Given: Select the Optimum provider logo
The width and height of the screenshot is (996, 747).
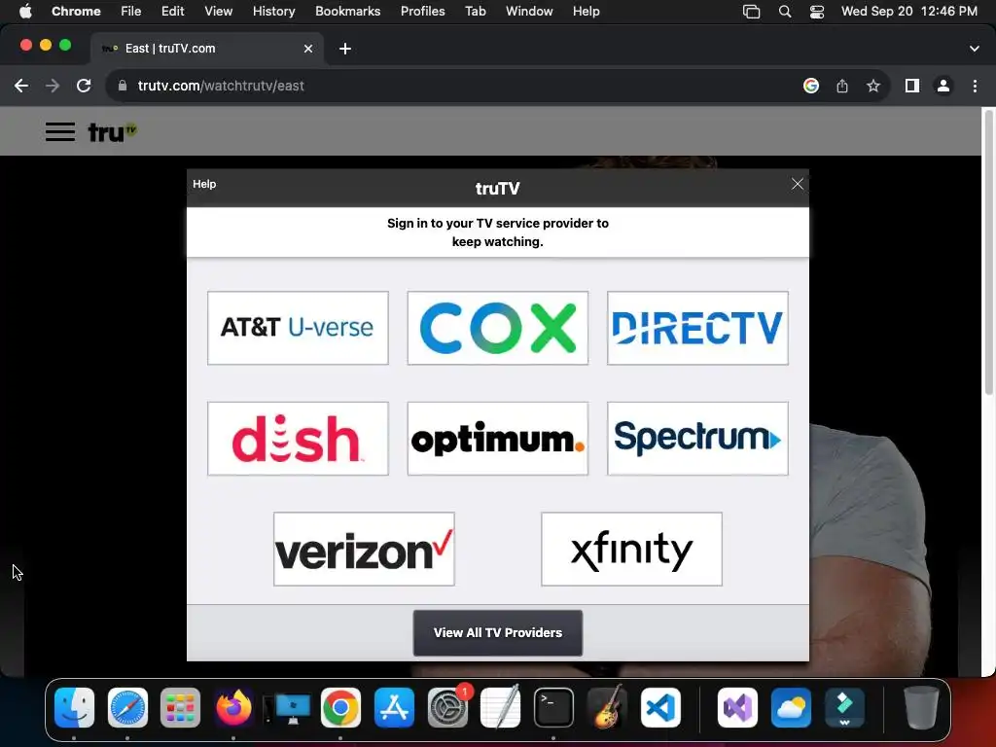Looking at the screenshot, I should [x=497, y=439].
